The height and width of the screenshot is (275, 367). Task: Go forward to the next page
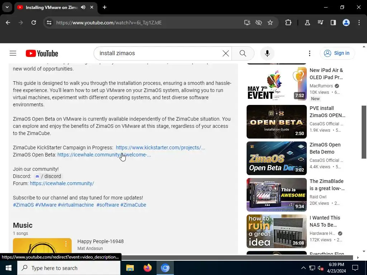[21, 23]
